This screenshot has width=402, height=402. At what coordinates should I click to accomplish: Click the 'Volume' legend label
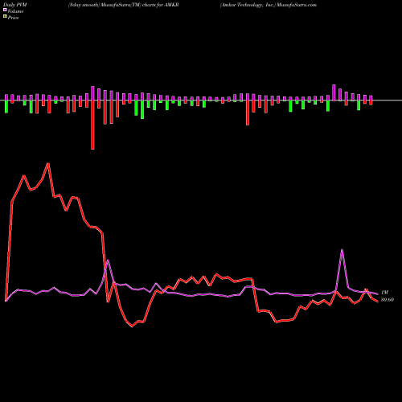pyautogui.click(x=15, y=11)
